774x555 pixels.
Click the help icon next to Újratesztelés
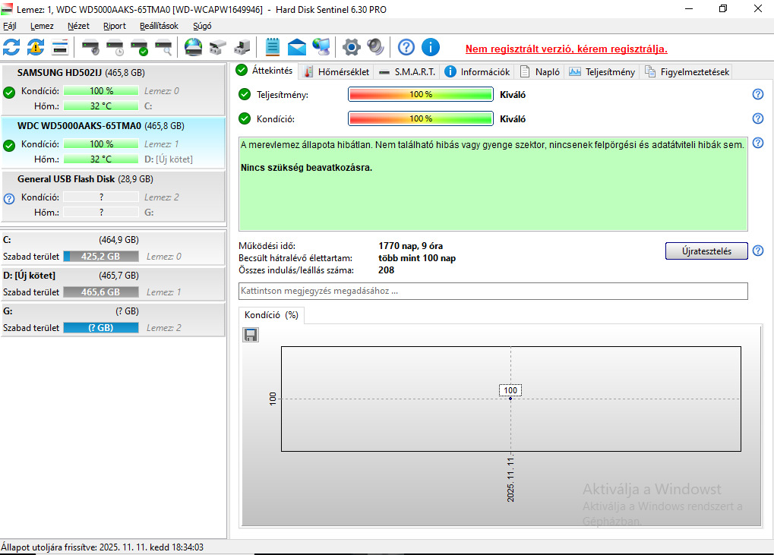click(758, 251)
